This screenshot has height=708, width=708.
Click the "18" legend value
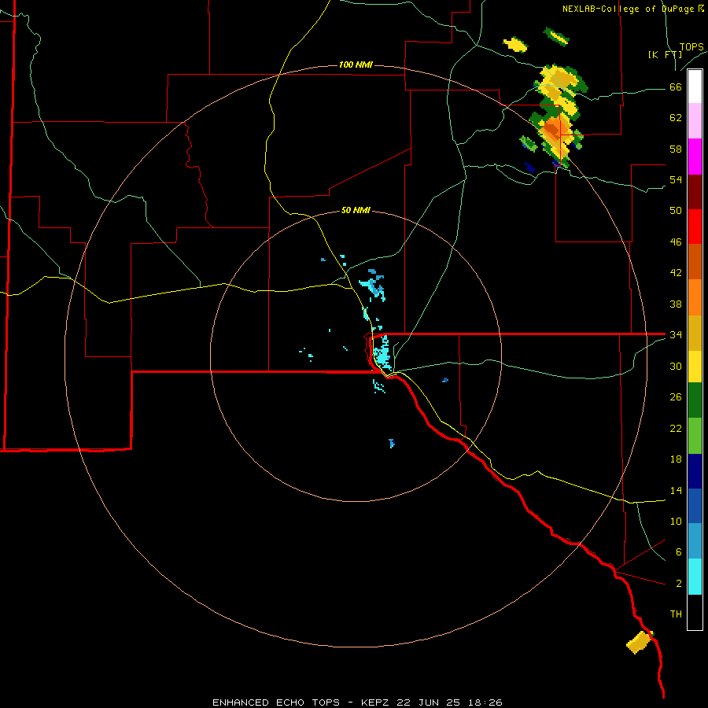point(676,459)
